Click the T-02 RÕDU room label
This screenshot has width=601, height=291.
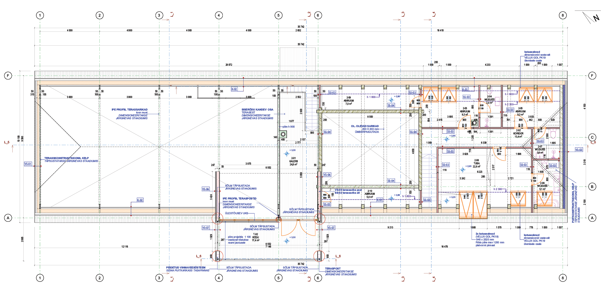point(255,237)
